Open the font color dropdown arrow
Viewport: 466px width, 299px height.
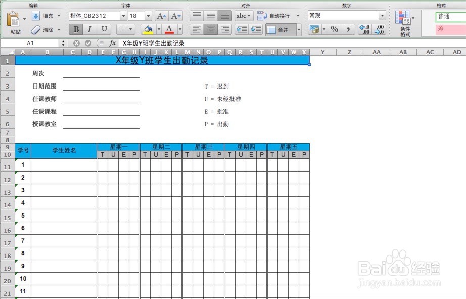click(x=180, y=29)
